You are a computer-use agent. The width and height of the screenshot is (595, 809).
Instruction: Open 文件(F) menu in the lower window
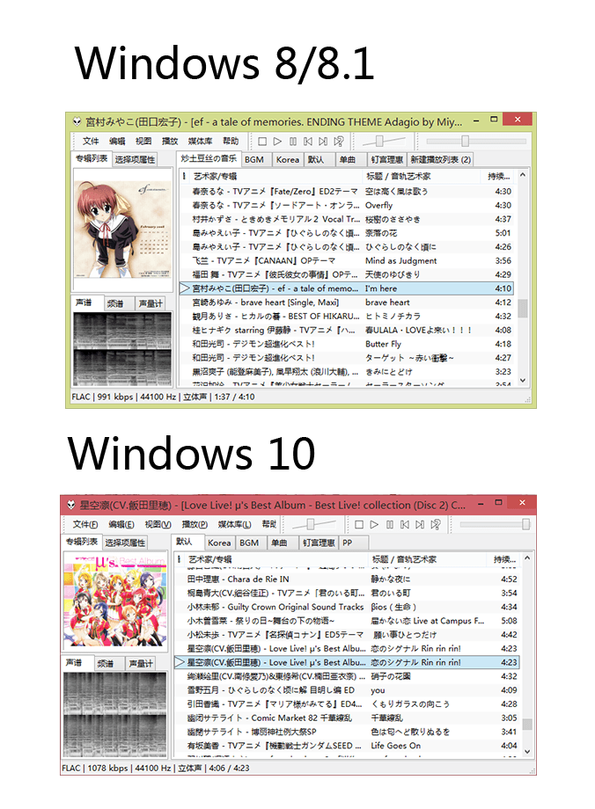point(84,524)
